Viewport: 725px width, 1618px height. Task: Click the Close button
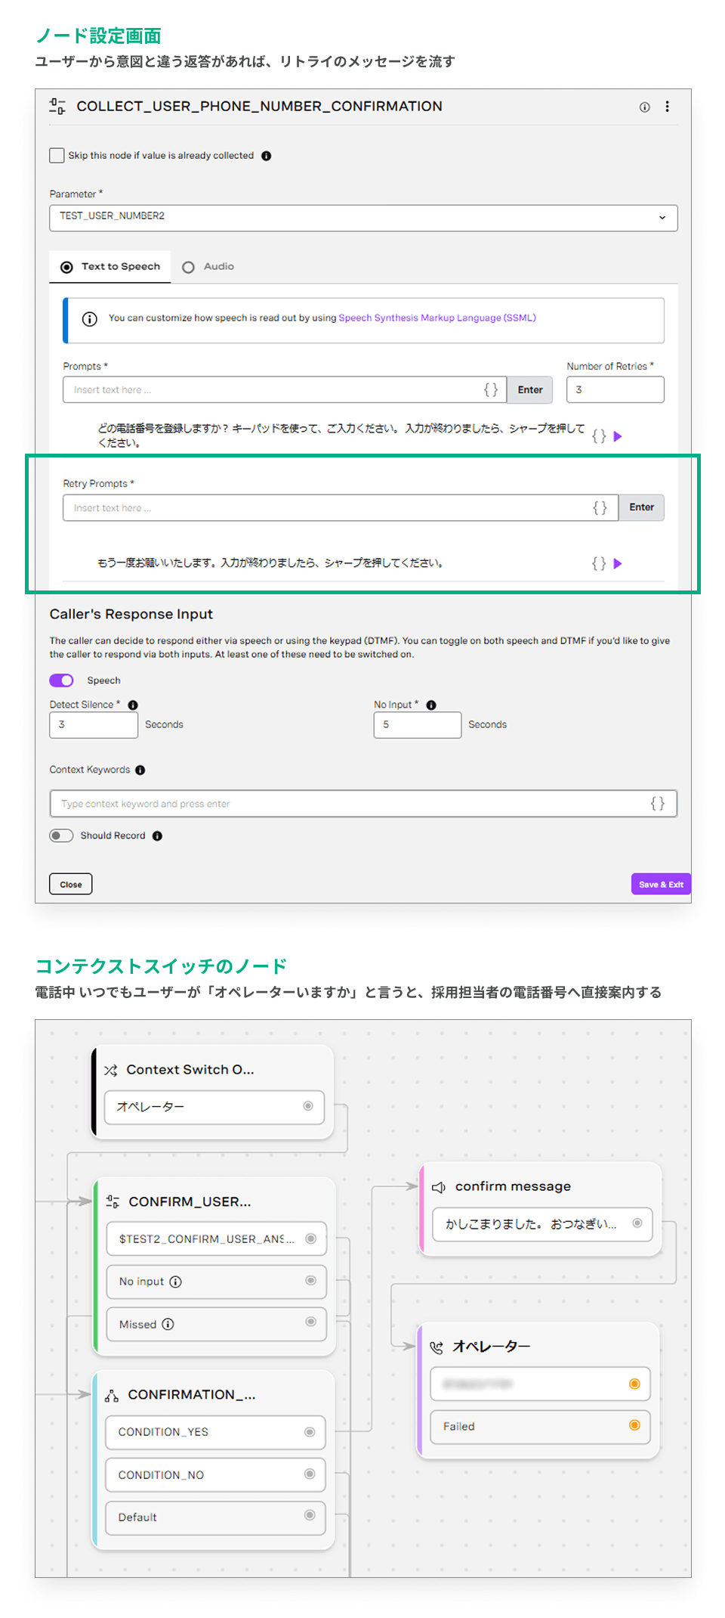[x=71, y=884]
